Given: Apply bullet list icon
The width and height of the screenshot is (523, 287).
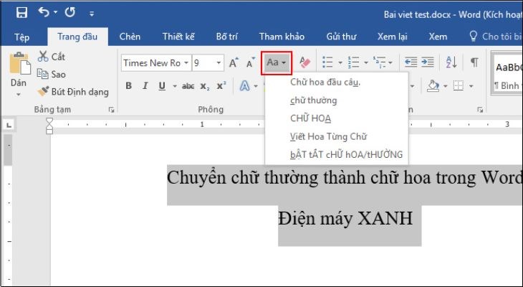Looking at the screenshot, I should 327,62.
